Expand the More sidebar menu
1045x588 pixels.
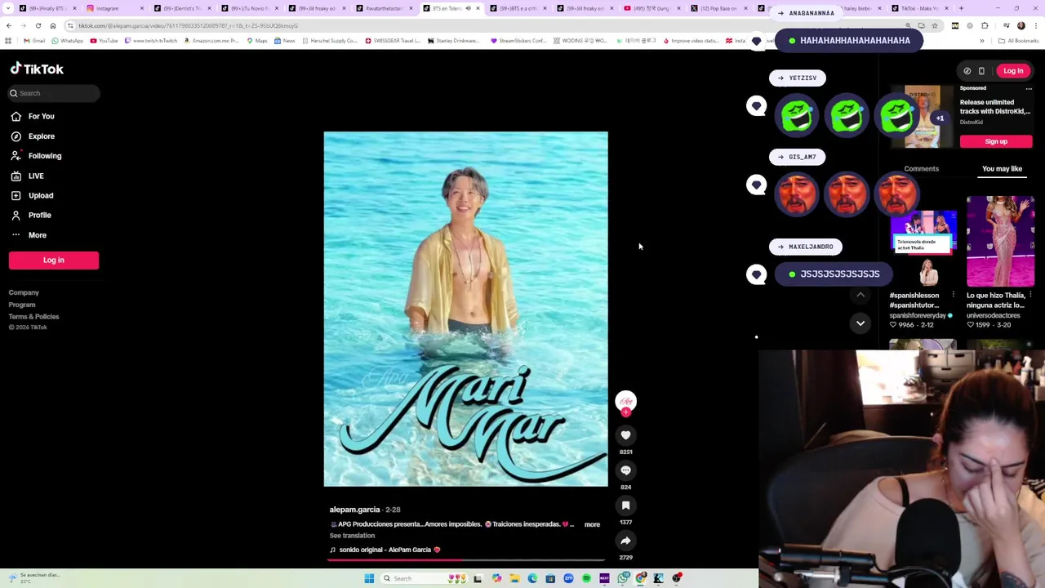pos(29,235)
